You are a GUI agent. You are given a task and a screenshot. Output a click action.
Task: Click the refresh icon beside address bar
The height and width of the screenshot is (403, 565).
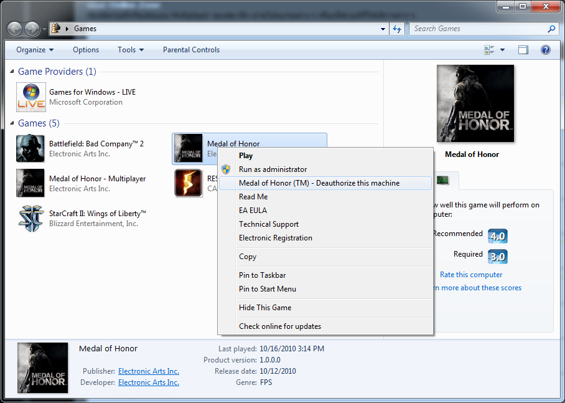pyautogui.click(x=397, y=29)
